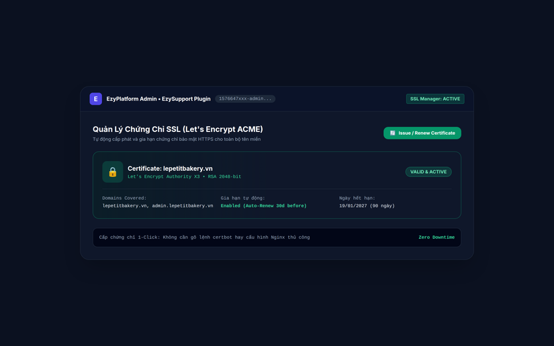Image resolution: width=554 pixels, height=346 pixels.
Task: Click subtitle about Tự động cấp phát
Action: coord(177,139)
